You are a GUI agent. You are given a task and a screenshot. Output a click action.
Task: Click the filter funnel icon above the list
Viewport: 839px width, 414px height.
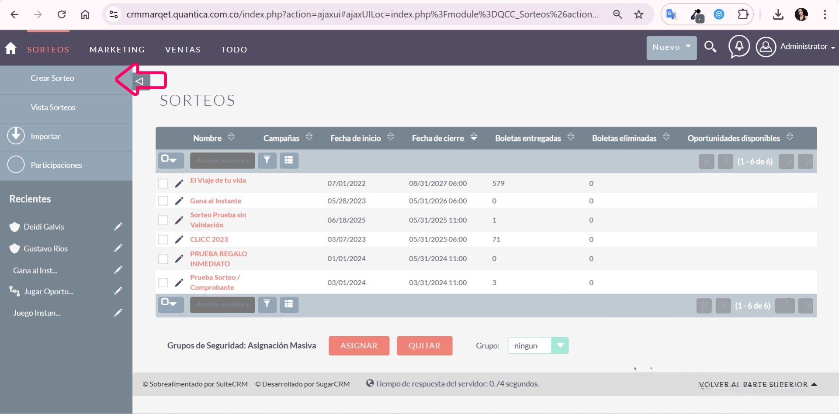[267, 160]
